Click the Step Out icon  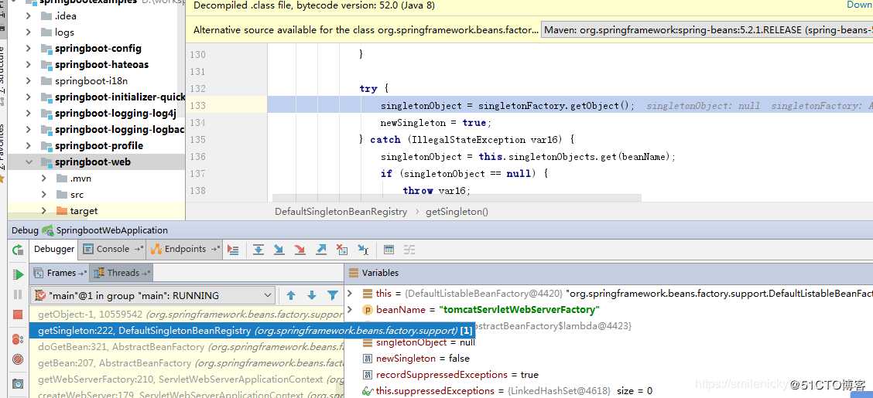(x=321, y=250)
